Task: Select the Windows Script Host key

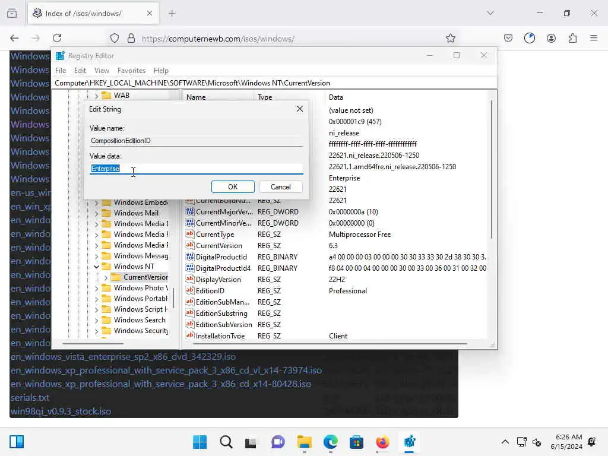Action: coord(141,309)
